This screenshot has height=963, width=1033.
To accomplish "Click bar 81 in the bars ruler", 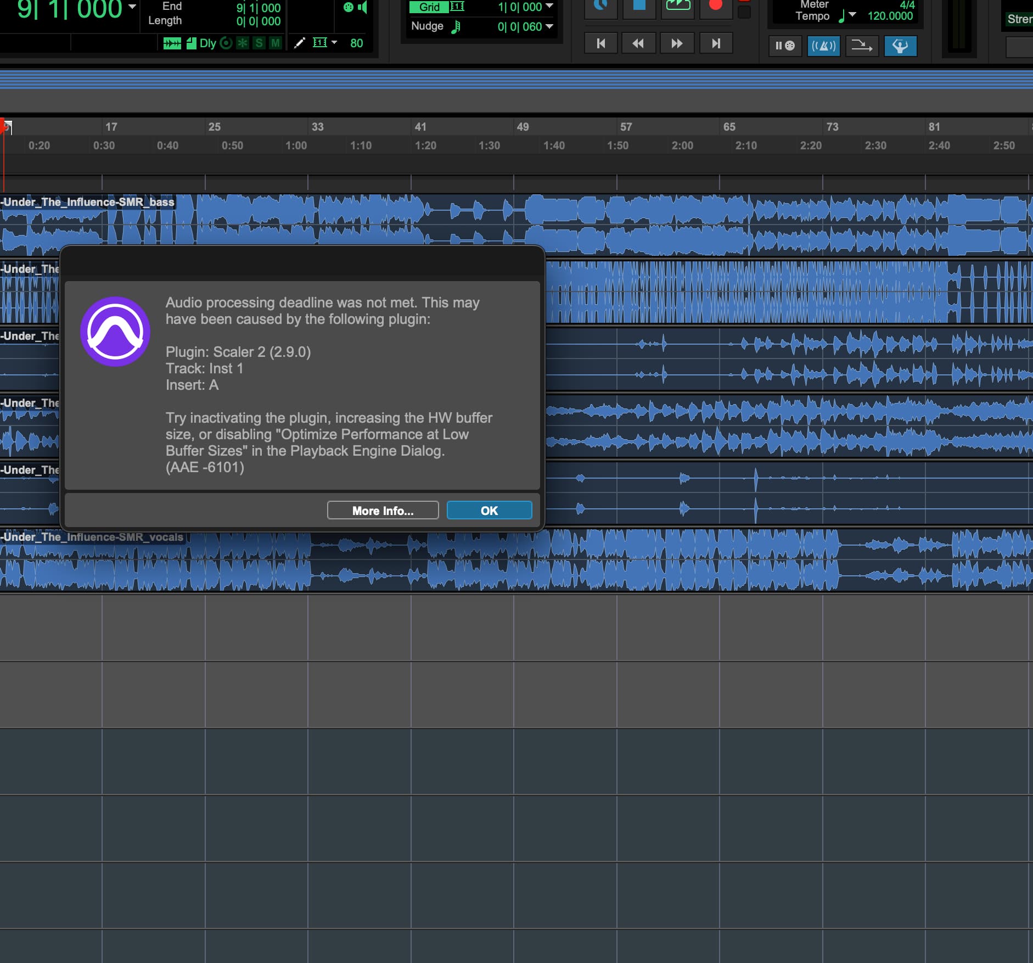I will tap(934, 127).
